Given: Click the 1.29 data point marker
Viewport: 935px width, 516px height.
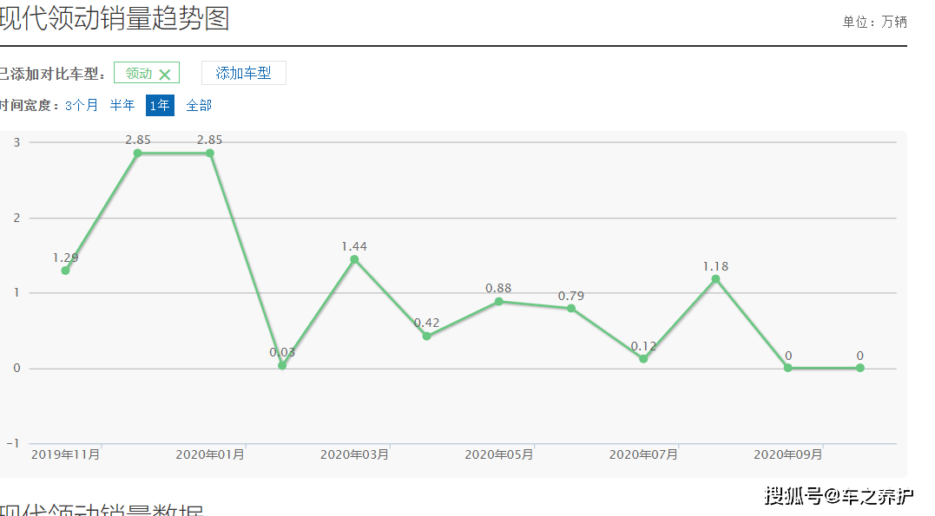Looking at the screenshot, I should coord(65,271).
